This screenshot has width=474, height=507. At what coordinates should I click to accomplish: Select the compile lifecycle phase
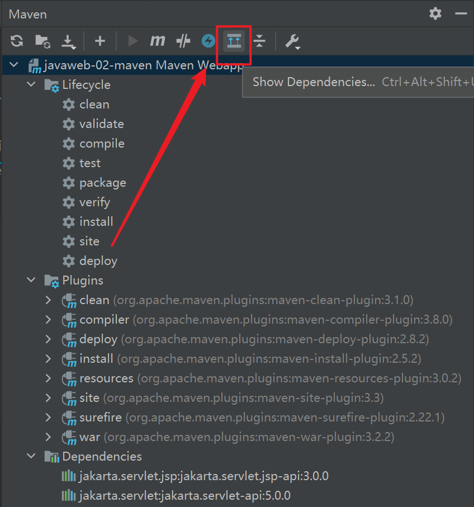pos(102,144)
